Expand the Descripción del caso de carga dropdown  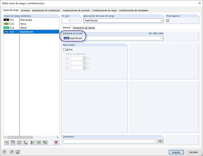[x=161, y=21]
